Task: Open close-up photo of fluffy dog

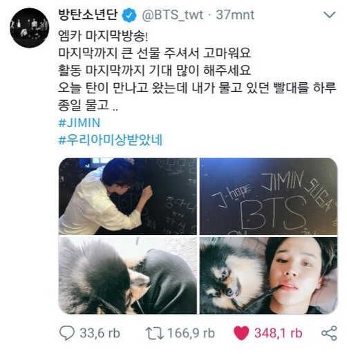Action: pyautogui.click(x=128, y=275)
